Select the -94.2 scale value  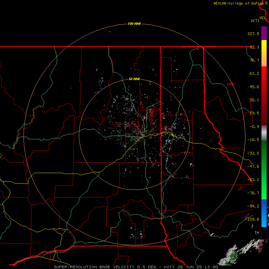click(253, 206)
